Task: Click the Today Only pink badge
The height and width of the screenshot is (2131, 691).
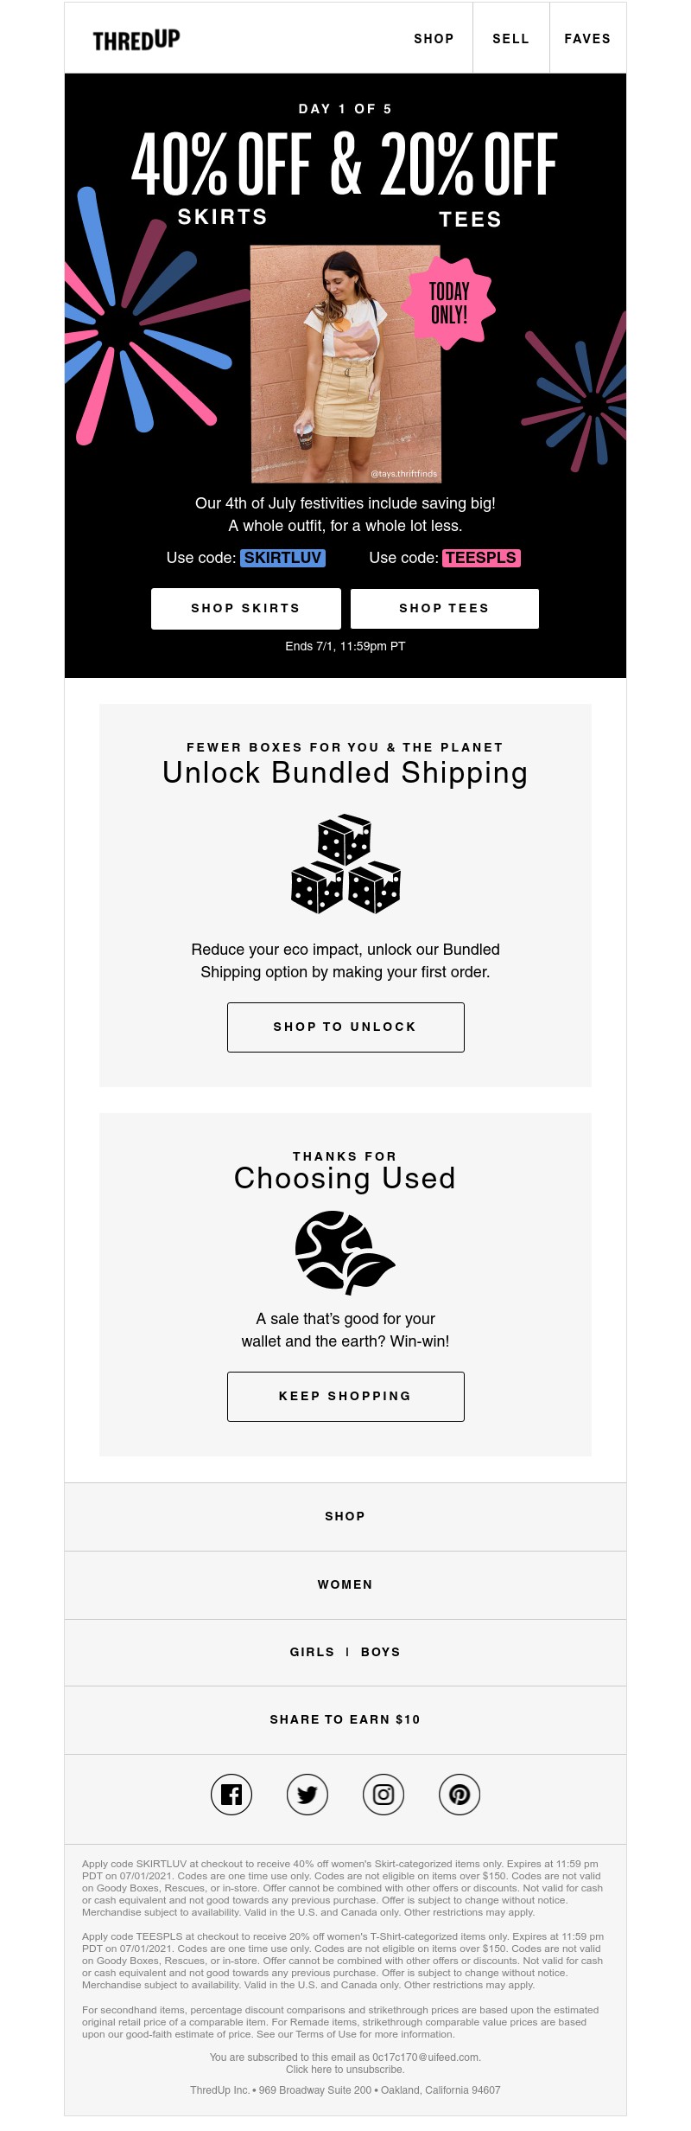Action: (x=449, y=303)
